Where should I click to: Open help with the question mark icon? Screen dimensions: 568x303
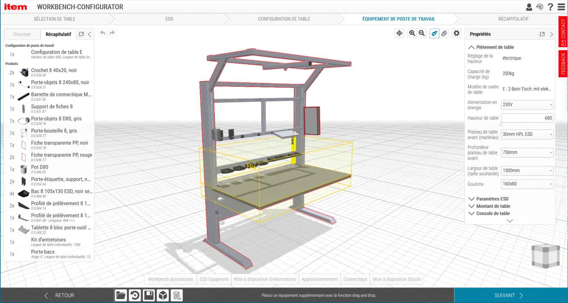(x=550, y=7)
